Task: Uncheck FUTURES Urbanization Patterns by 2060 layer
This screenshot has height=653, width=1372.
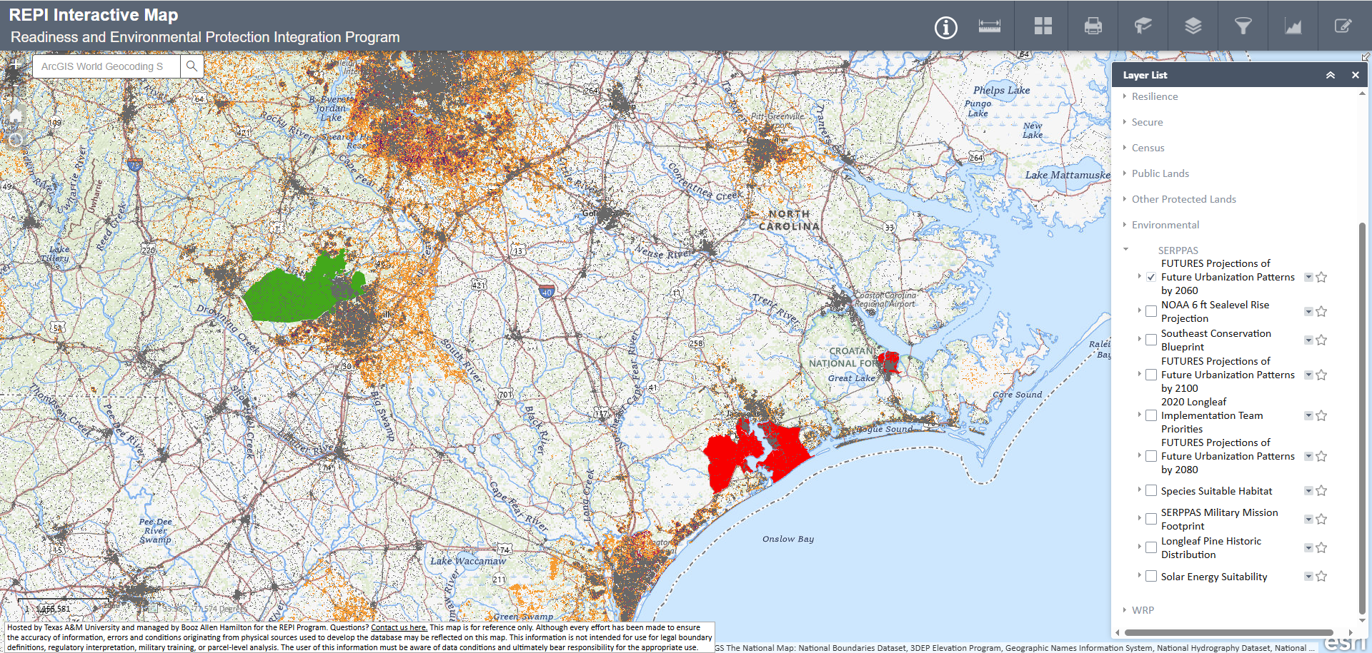Action: click(1151, 277)
